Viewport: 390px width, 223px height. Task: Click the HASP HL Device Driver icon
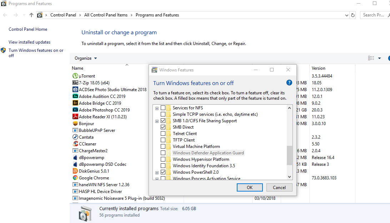(75, 192)
